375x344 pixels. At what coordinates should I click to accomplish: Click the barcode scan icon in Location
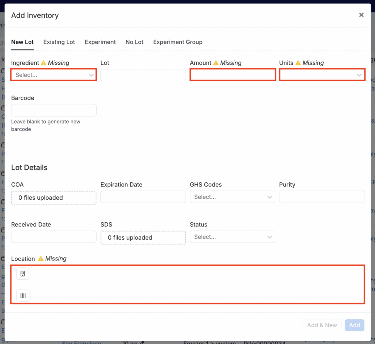23,296
